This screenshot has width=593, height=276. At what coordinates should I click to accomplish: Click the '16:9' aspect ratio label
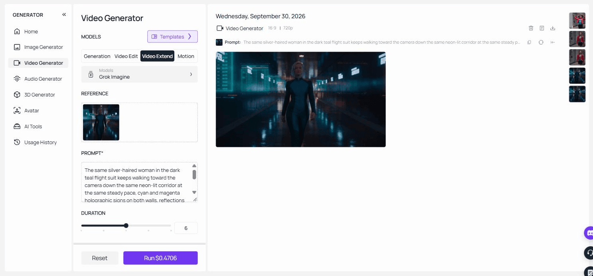(x=272, y=28)
